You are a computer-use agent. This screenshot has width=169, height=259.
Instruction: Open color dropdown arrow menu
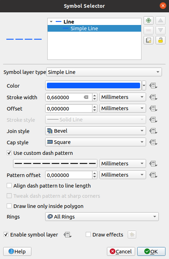[x=144, y=86]
